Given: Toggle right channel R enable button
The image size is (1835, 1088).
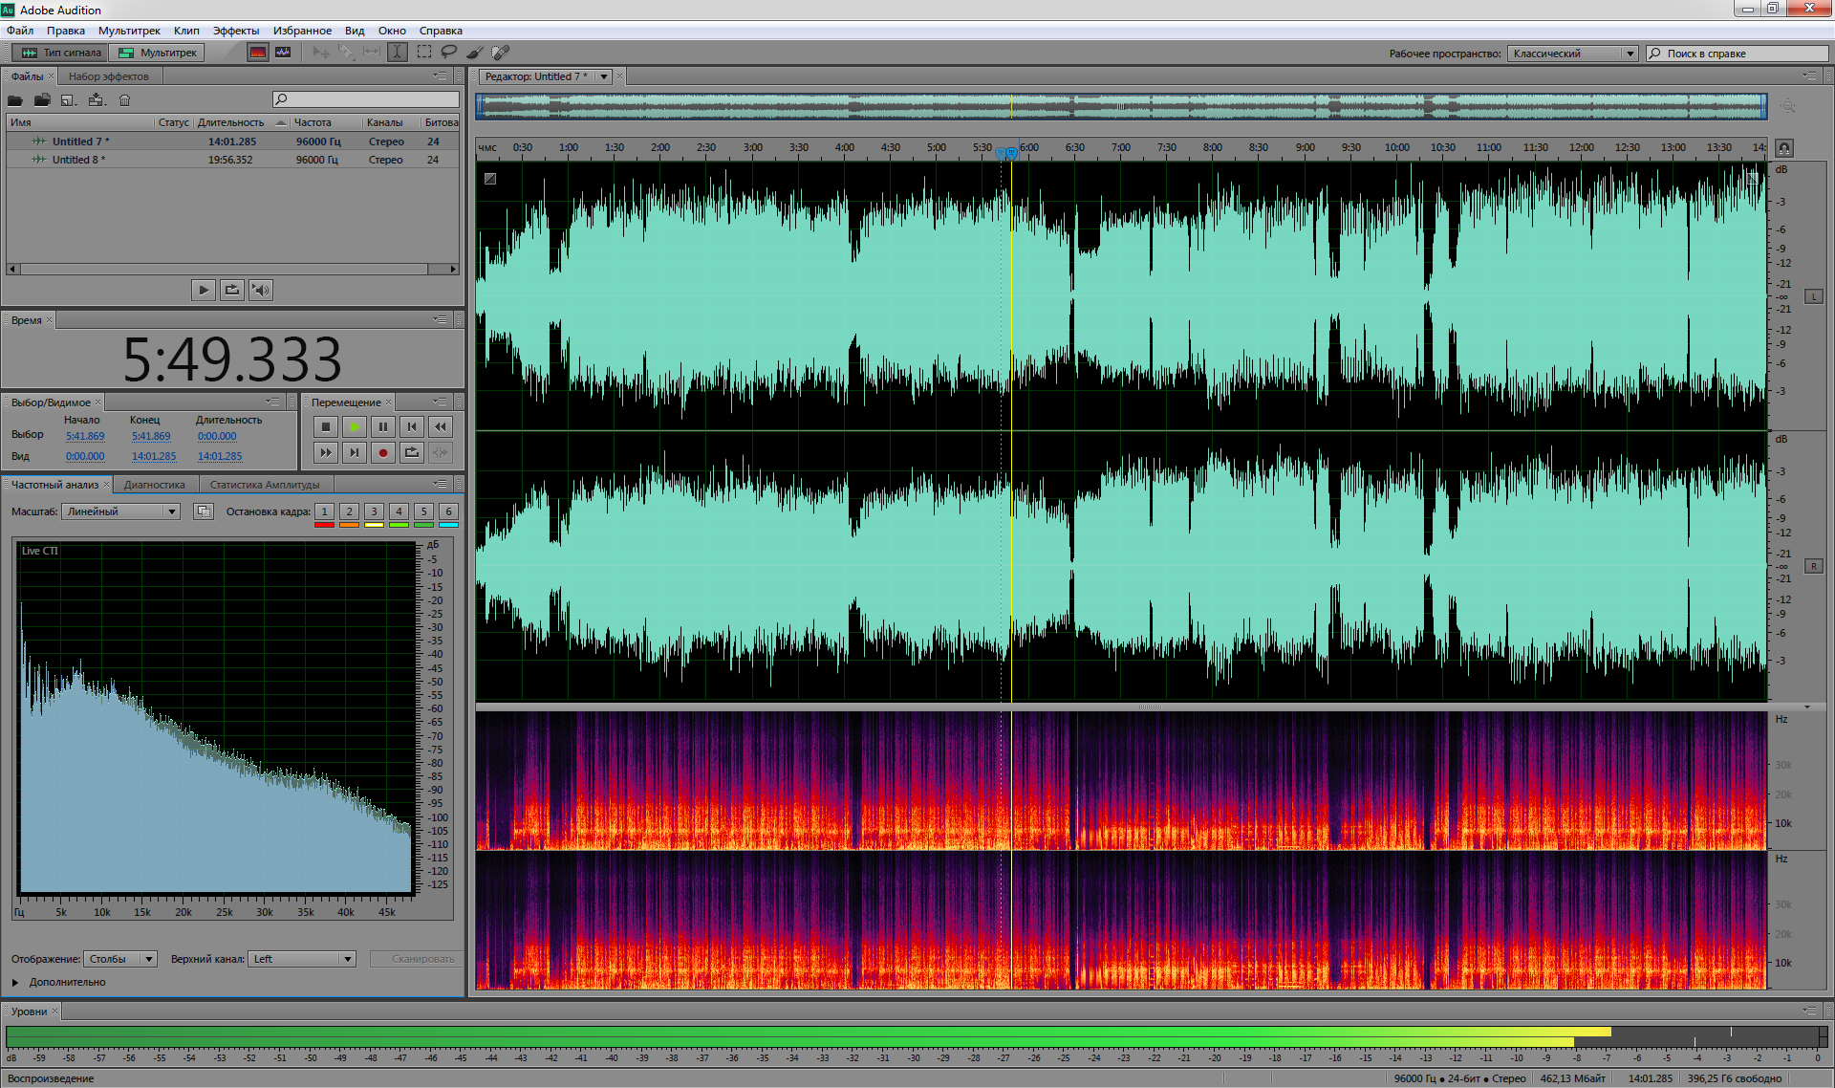Looking at the screenshot, I should tap(1813, 567).
